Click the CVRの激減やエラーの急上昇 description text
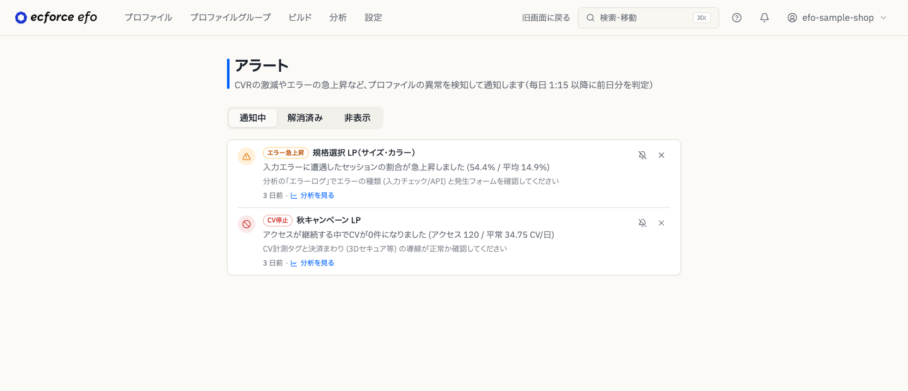This screenshot has height=391, width=908. coord(444,85)
